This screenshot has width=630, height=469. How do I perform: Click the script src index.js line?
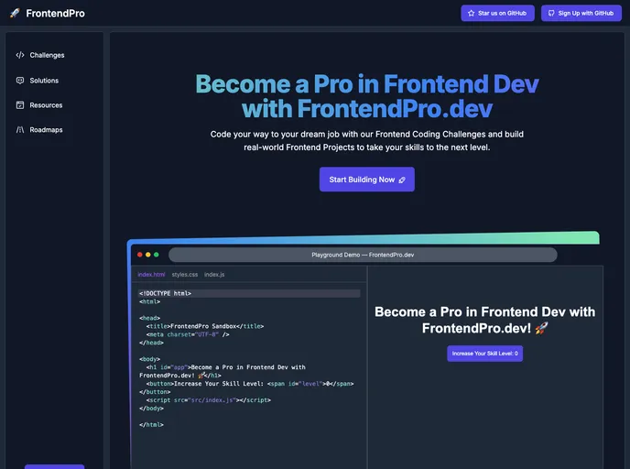tap(209, 400)
